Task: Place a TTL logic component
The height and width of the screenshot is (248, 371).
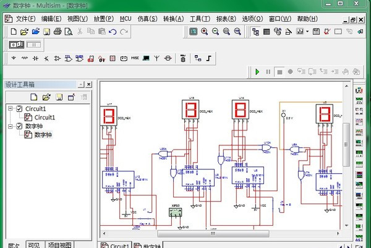Action: tap(69, 58)
